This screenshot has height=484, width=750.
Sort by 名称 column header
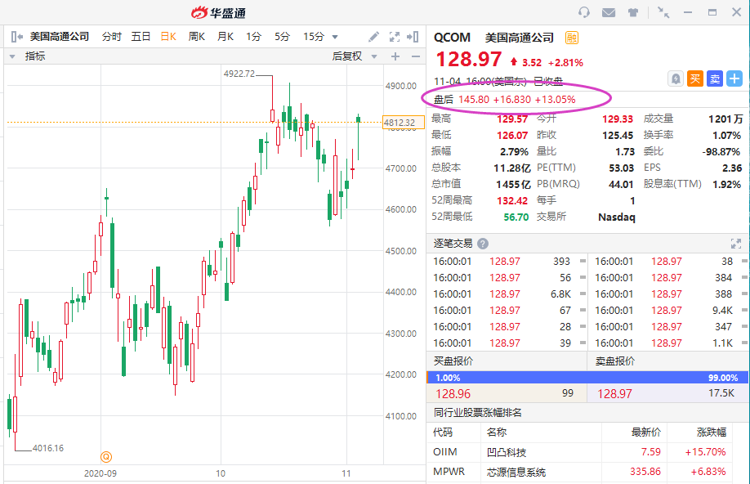(497, 432)
